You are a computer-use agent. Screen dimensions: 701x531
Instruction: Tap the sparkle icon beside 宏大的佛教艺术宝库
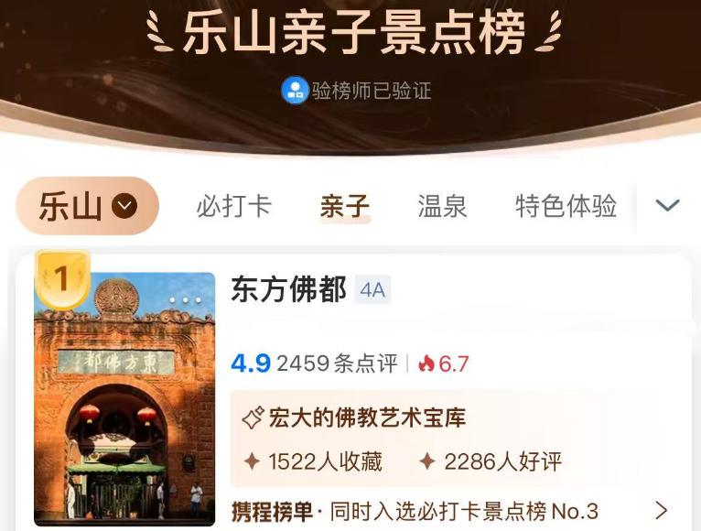click(x=253, y=418)
